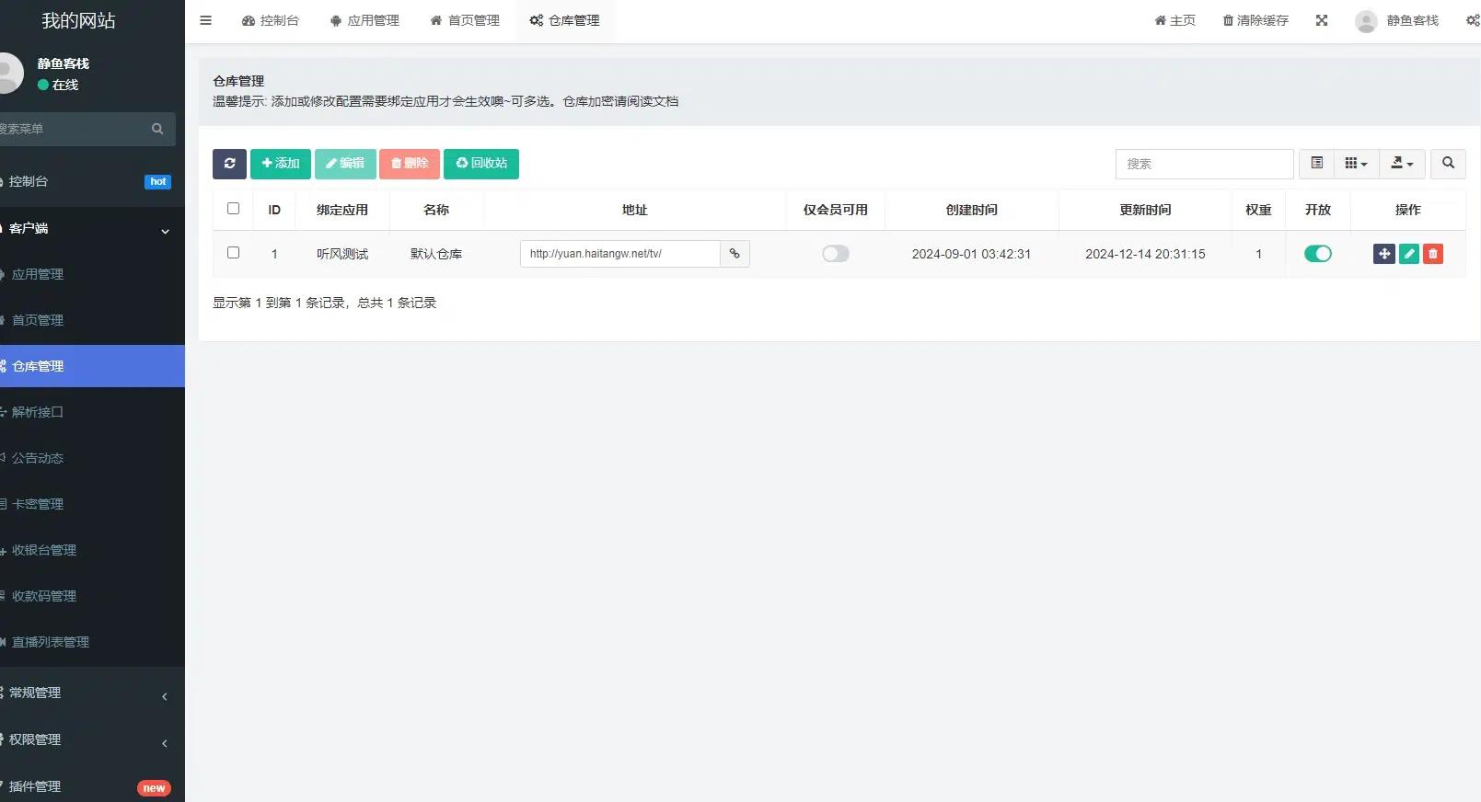Click the green edit pencil icon in the row
Viewport: 1481px width, 802px height.
point(1409,254)
